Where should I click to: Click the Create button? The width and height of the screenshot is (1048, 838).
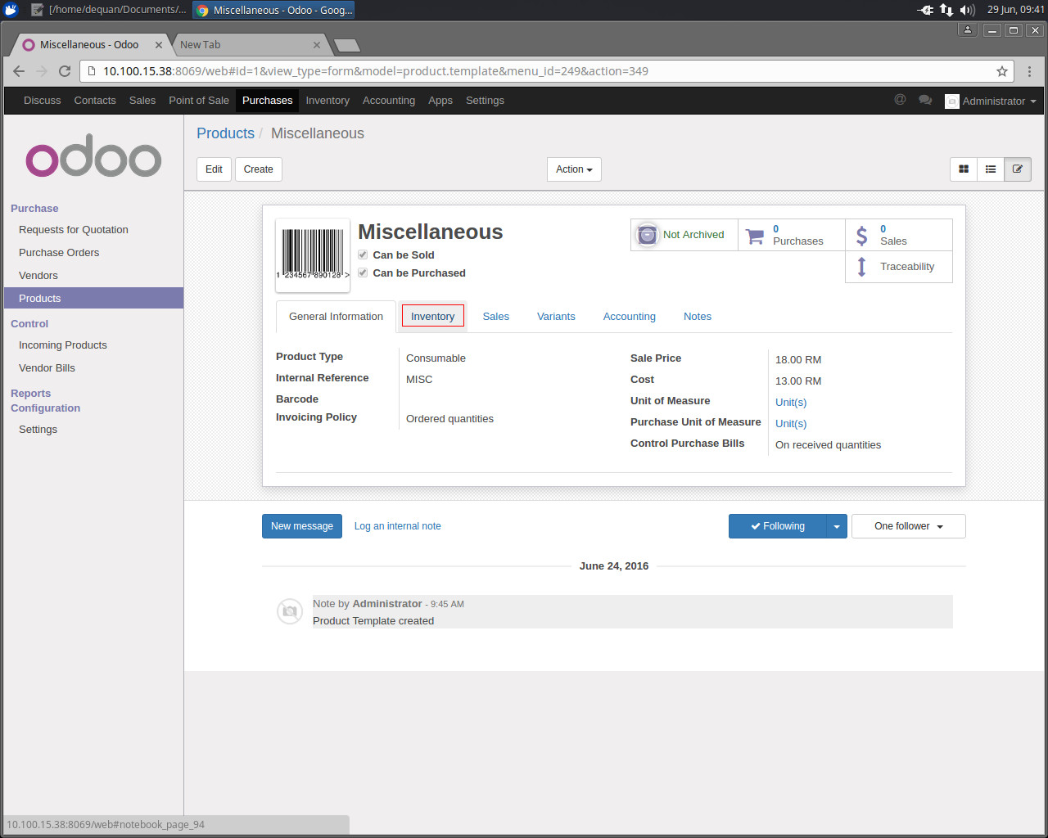pyautogui.click(x=258, y=169)
